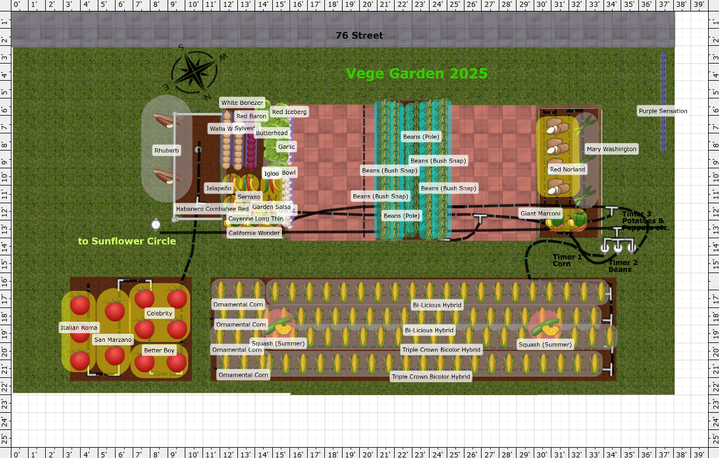Screen dimensions: 719x458
Task: Click the bottom potato icon in Red Norland patch
Action: pyautogui.click(x=558, y=188)
